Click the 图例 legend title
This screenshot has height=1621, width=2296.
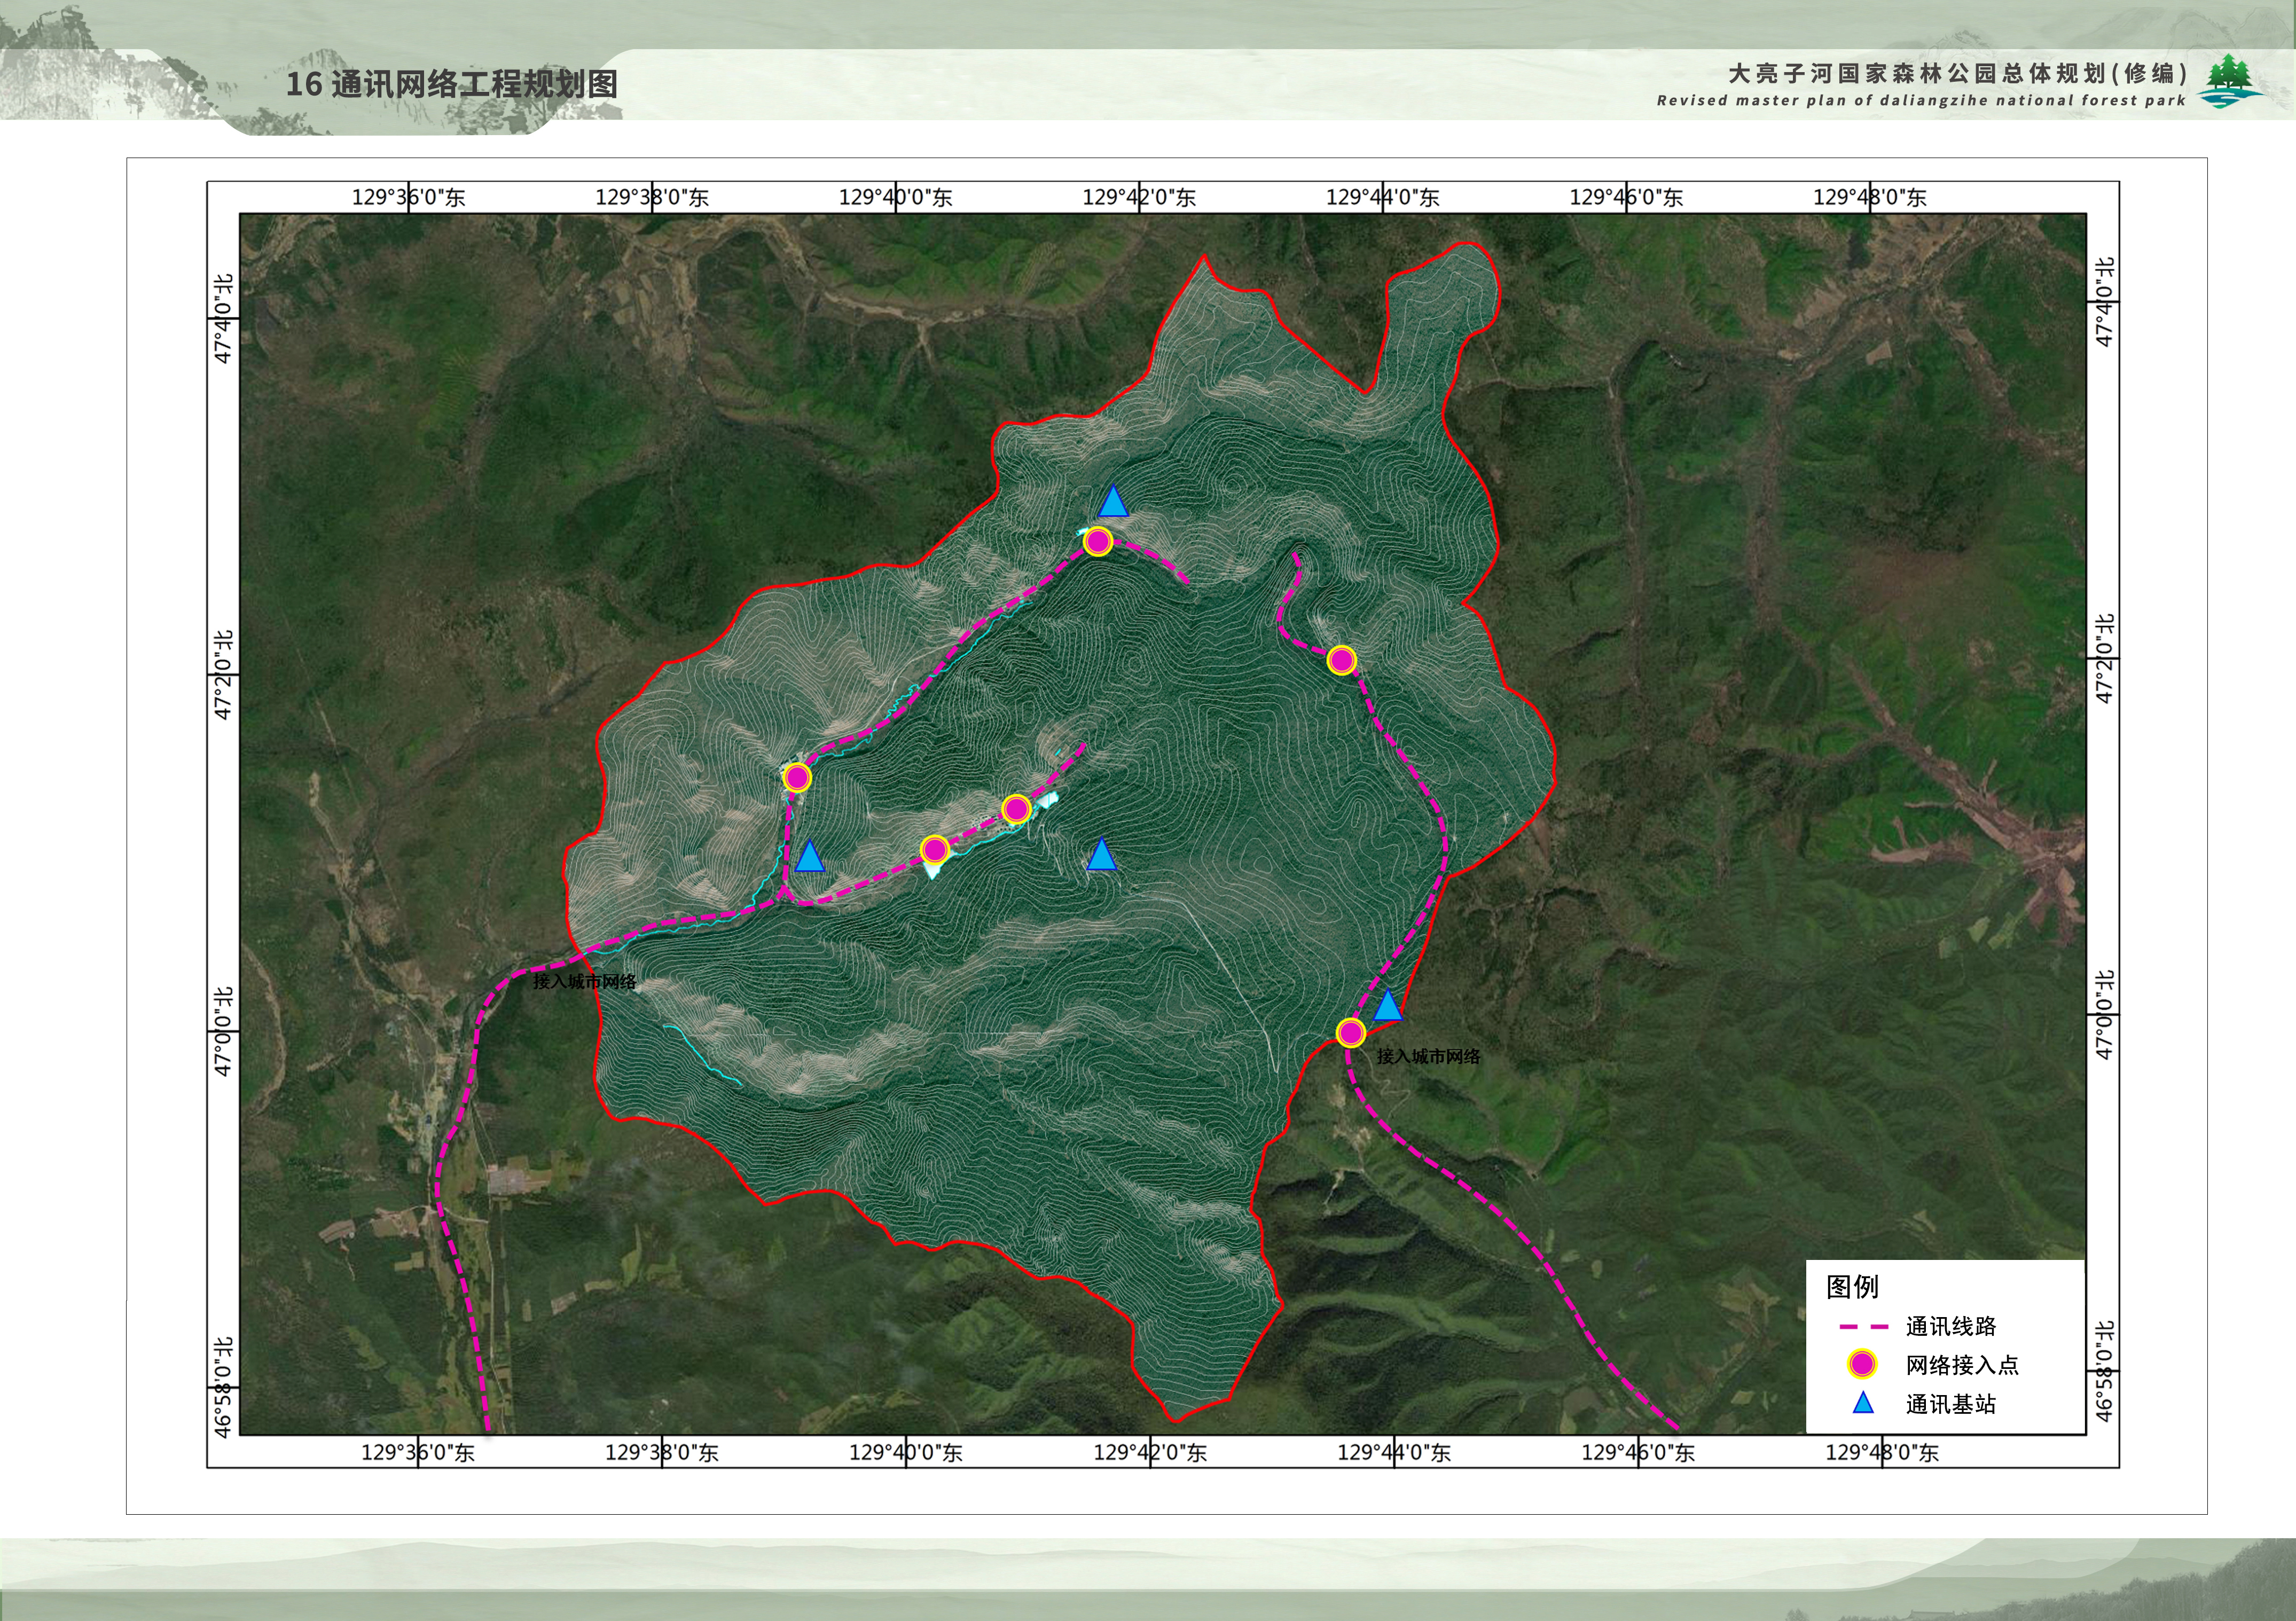[x=1852, y=1287]
